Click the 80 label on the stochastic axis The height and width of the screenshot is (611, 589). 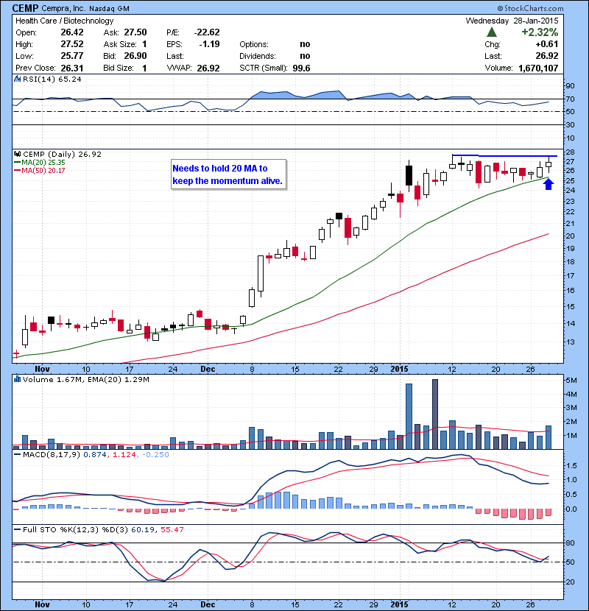pyautogui.click(x=571, y=543)
